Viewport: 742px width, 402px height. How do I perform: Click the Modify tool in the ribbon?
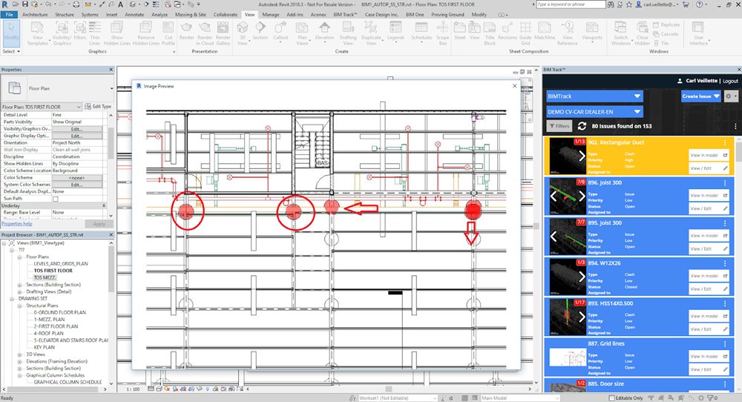11,33
